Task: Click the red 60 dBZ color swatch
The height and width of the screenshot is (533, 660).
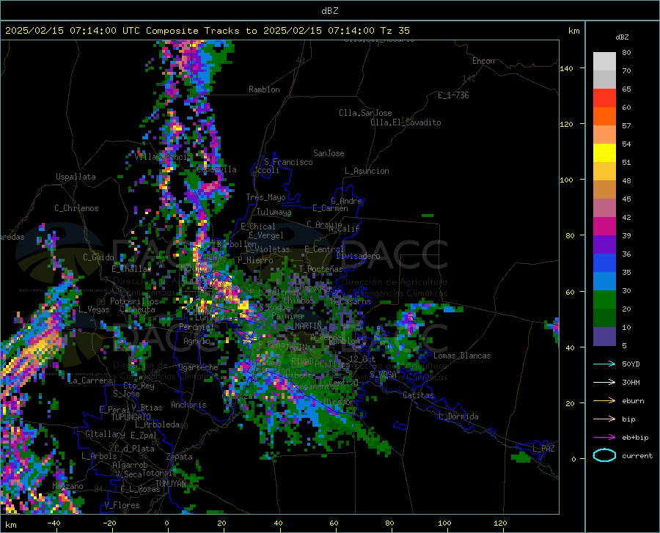Action: (604, 98)
